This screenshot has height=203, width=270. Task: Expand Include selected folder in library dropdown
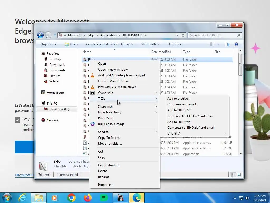tap(109, 44)
